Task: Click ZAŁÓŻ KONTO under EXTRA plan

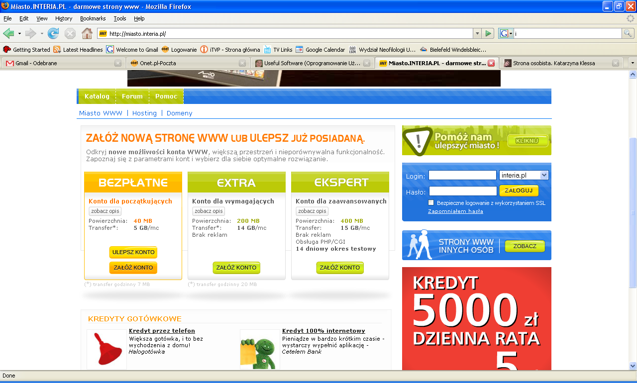Action: pyautogui.click(x=236, y=268)
